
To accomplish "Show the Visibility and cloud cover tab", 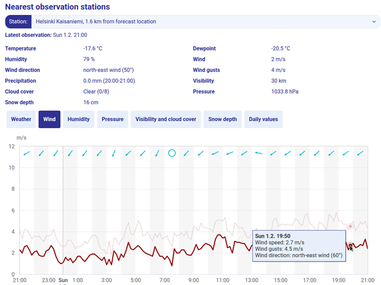I will click(166, 119).
